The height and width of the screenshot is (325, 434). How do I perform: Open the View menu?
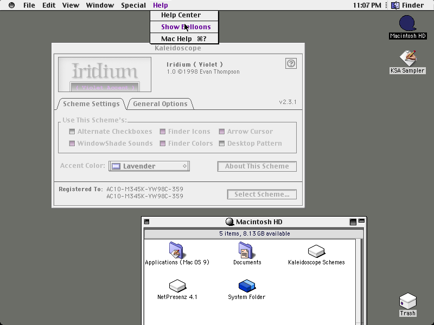click(71, 5)
